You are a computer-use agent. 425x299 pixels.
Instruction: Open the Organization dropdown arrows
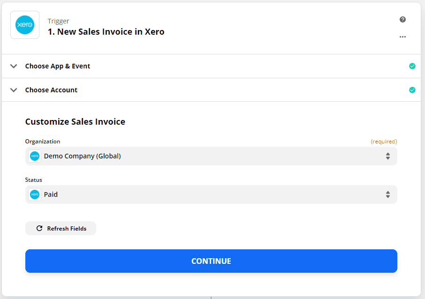pos(388,156)
